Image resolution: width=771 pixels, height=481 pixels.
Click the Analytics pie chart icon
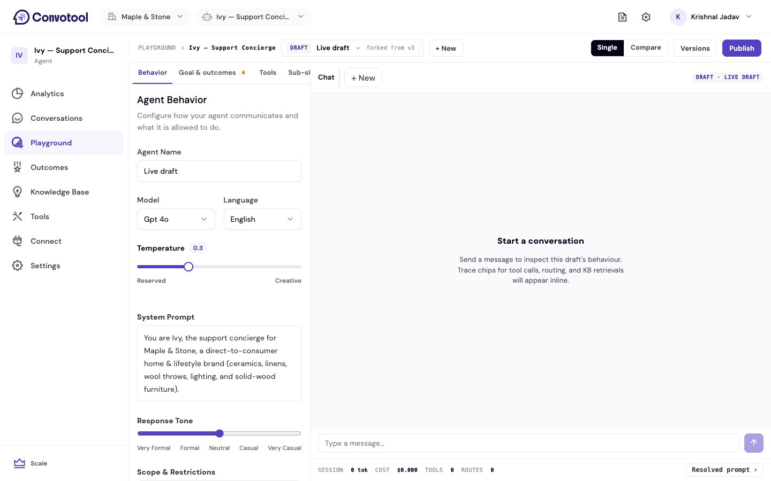point(18,94)
